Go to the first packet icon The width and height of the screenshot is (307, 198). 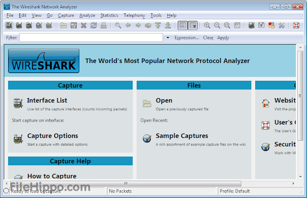[x=158, y=25]
